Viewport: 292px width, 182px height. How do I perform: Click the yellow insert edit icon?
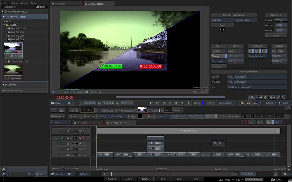pyautogui.click(x=241, y=103)
